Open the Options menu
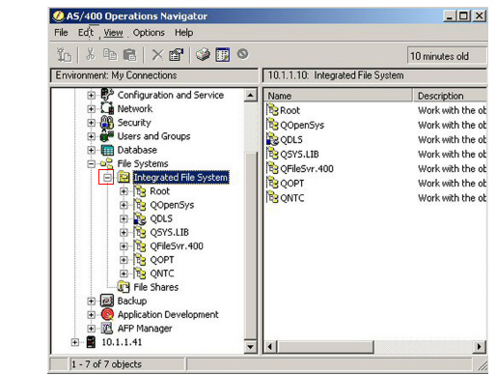496x375 pixels. click(x=149, y=33)
